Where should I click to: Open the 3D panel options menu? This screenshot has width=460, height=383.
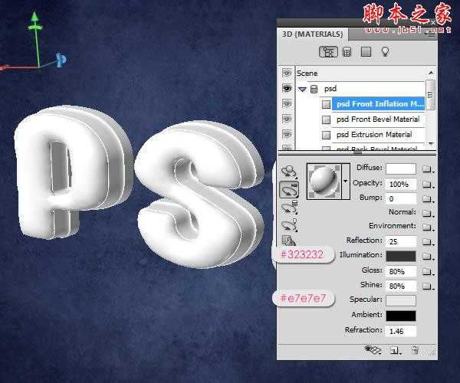tap(430, 34)
